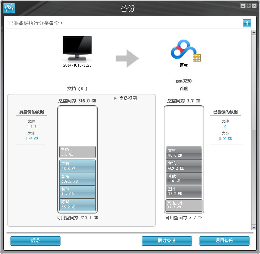The image size is (260, 254).
Task: Select the 系统 1.5 GB block
Action: coord(77,152)
